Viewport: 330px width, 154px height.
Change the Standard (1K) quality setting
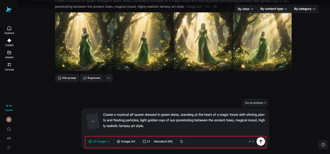tap(163, 141)
